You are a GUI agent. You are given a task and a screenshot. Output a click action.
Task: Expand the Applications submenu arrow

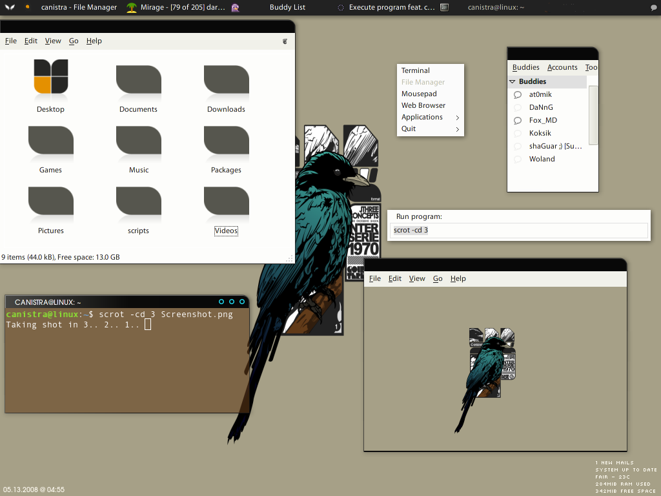(458, 118)
